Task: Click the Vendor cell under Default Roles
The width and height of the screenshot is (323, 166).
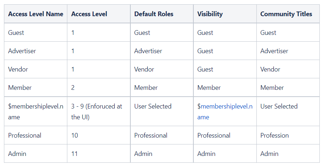Action: click(144, 69)
